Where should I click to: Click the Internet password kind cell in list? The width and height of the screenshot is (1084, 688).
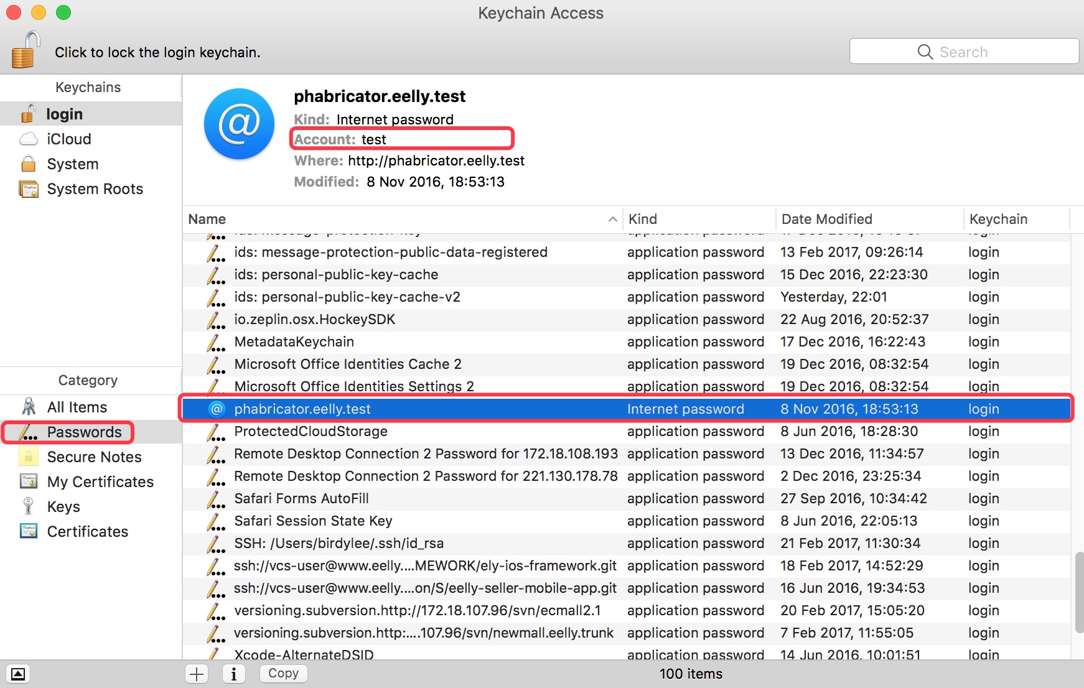(x=686, y=409)
